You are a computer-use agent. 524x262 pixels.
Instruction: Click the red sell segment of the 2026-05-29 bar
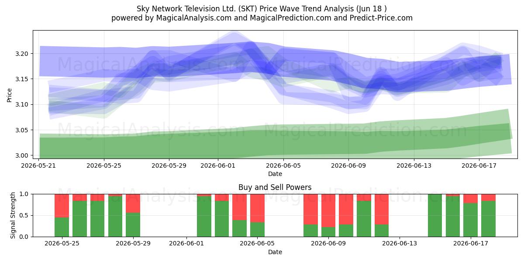pyautogui.click(x=133, y=203)
